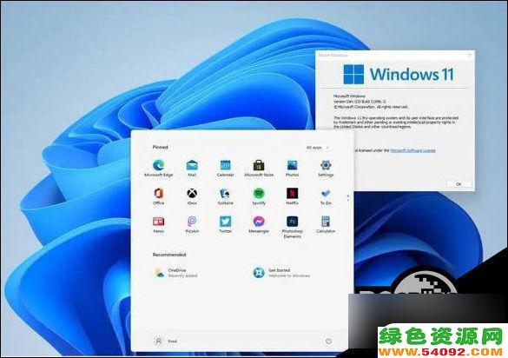Show All apps list

(317, 148)
